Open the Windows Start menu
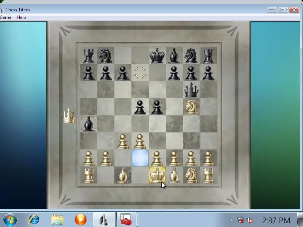Screen dimensions: 303x227 [10, 219]
